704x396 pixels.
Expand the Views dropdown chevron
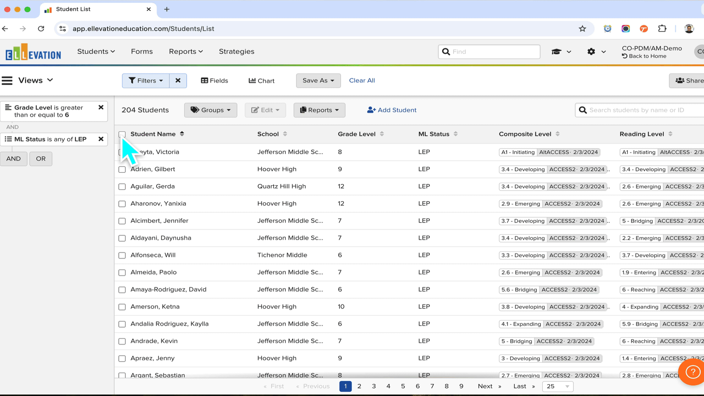coord(50,80)
